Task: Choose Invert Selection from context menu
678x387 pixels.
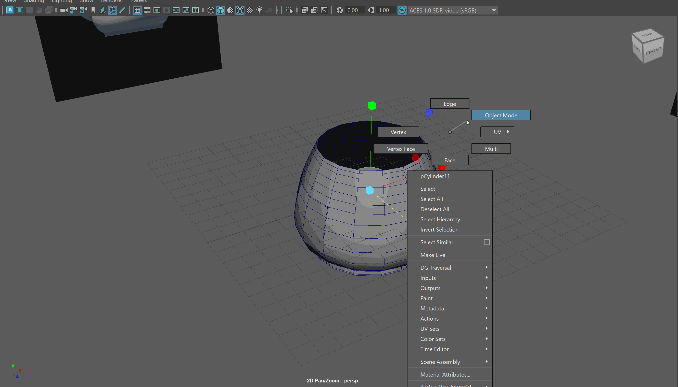Action: [x=439, y=230]
